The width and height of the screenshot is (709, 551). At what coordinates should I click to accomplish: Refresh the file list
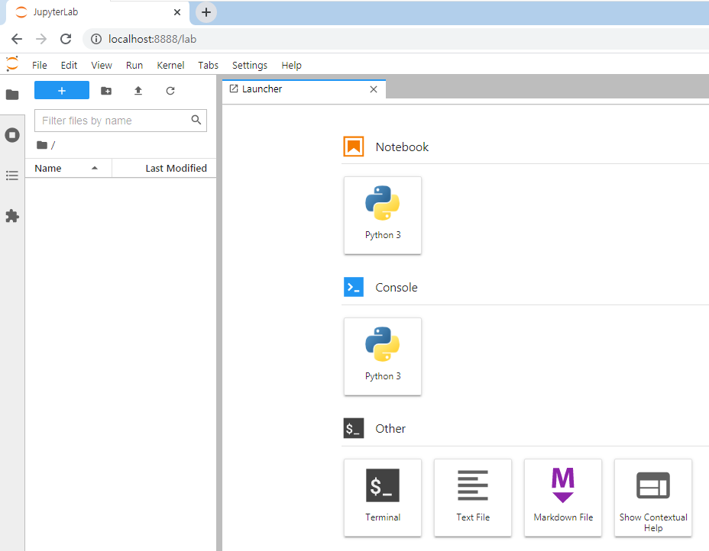point(170,91)
